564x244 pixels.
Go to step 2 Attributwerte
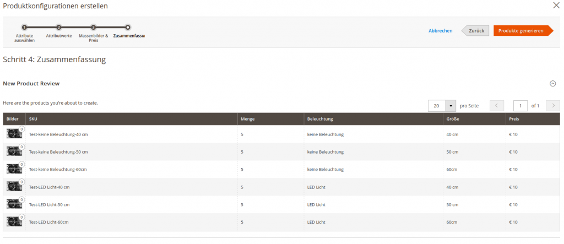pos(59,27)
